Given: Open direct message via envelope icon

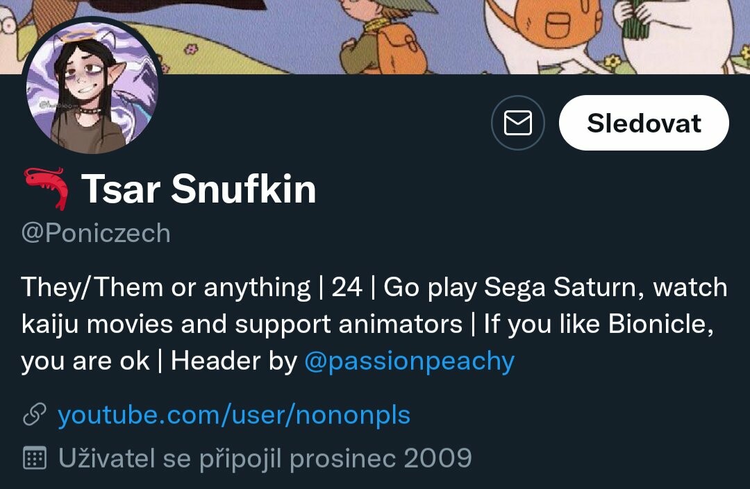Looking at the screenshot, I should 518,123.
